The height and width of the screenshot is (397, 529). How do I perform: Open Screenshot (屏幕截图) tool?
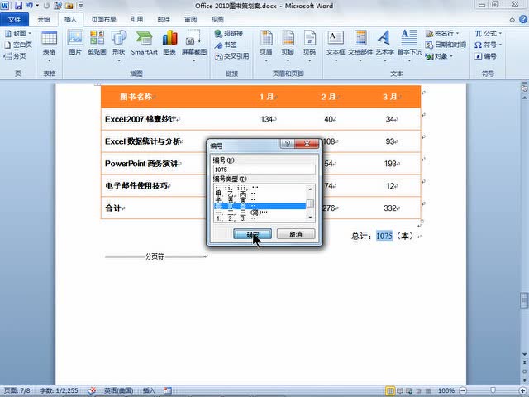coord(194,46)
